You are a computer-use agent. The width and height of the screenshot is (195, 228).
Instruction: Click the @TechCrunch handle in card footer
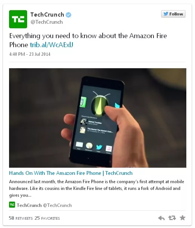57,205
